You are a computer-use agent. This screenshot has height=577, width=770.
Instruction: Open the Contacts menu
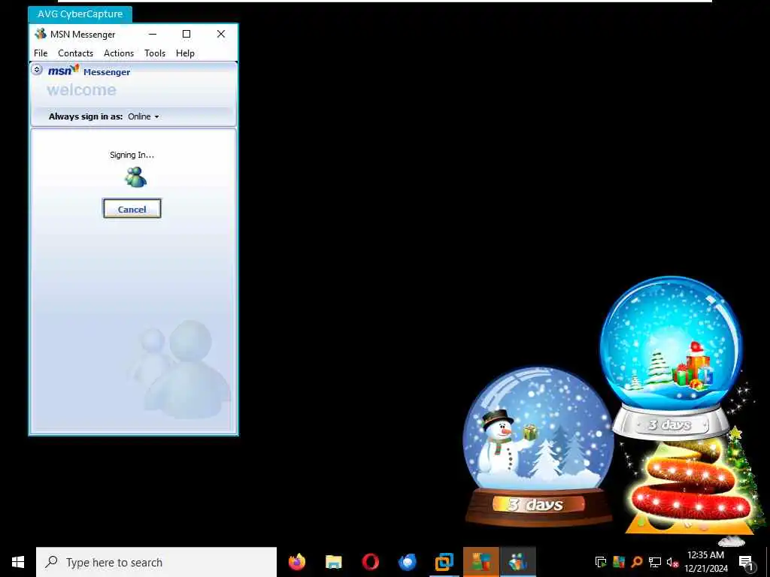(x=76, y=53)
